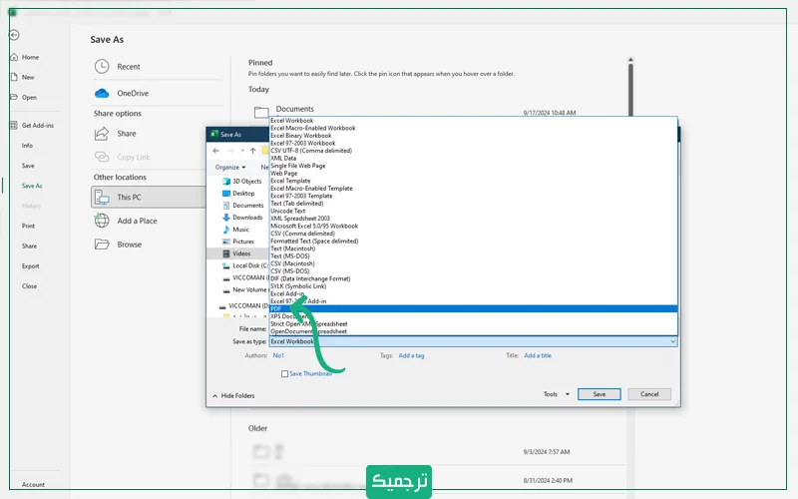This screenshot has width=798, height=499.
Task: Click the Older file dated 8/31/2024 2:40 PM
Action: pyautogui.click(x=438, y=480)
